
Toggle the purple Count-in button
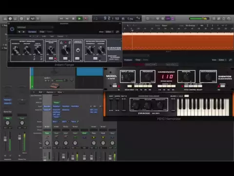coord(168,19)
